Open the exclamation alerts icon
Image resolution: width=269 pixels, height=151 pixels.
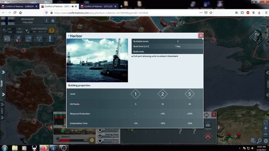[x=50, y=39]
